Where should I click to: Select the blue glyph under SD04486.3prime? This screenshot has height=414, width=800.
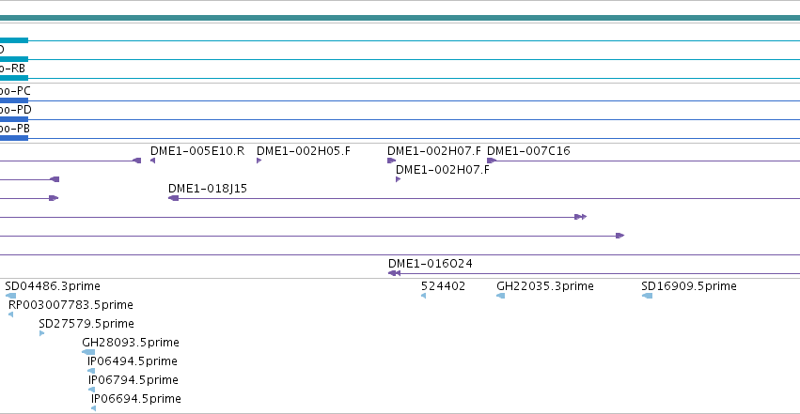click(x=10, y=296)
